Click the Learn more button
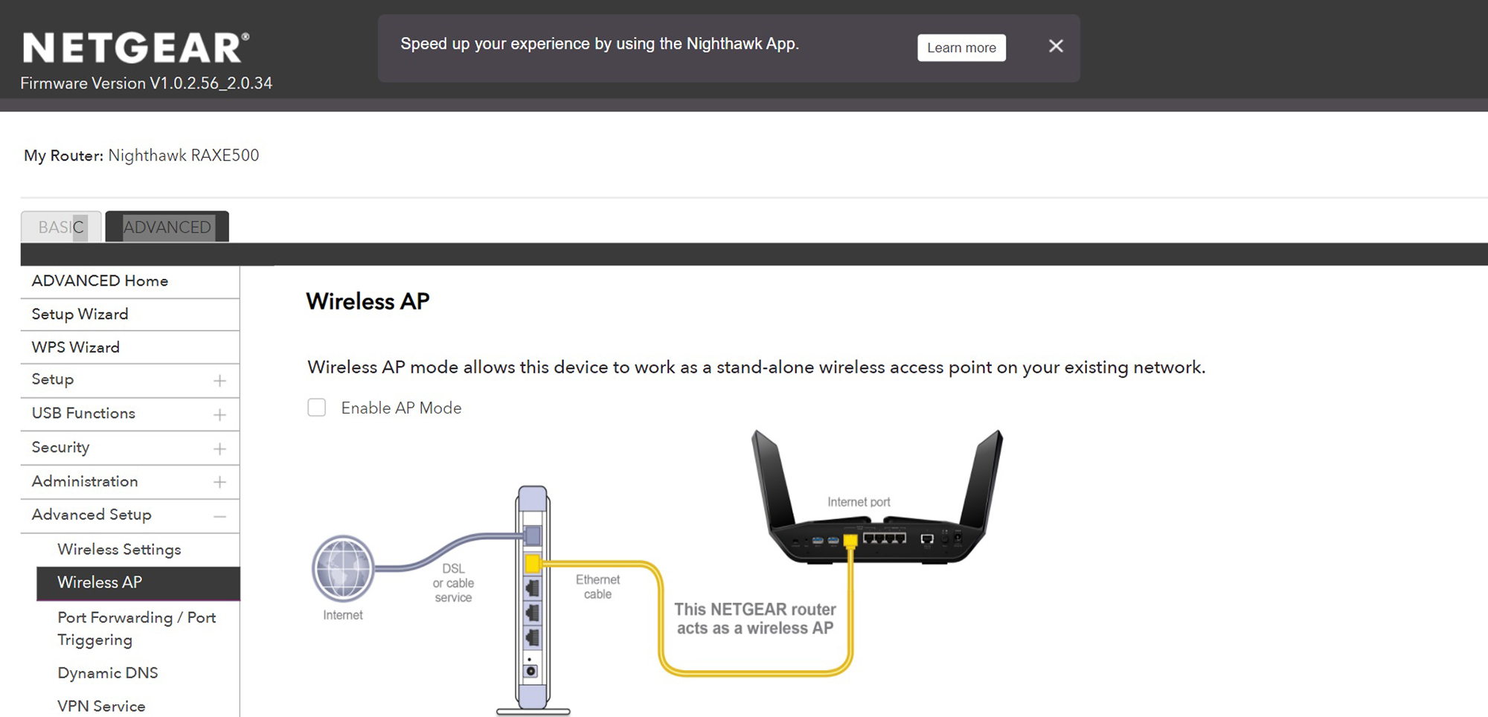Image resolution: width=1488 pixels, height=717 pixels. [961, 48]
